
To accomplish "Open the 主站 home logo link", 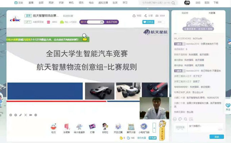I will 19,3.
